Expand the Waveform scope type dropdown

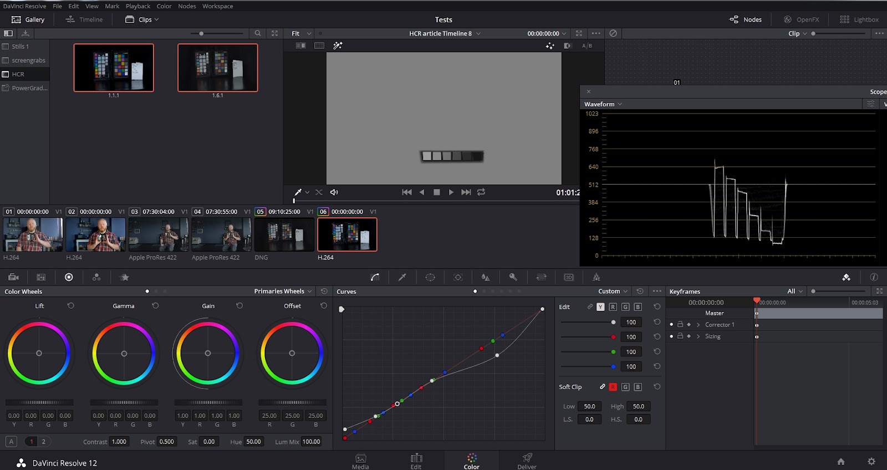pos(603,104)
